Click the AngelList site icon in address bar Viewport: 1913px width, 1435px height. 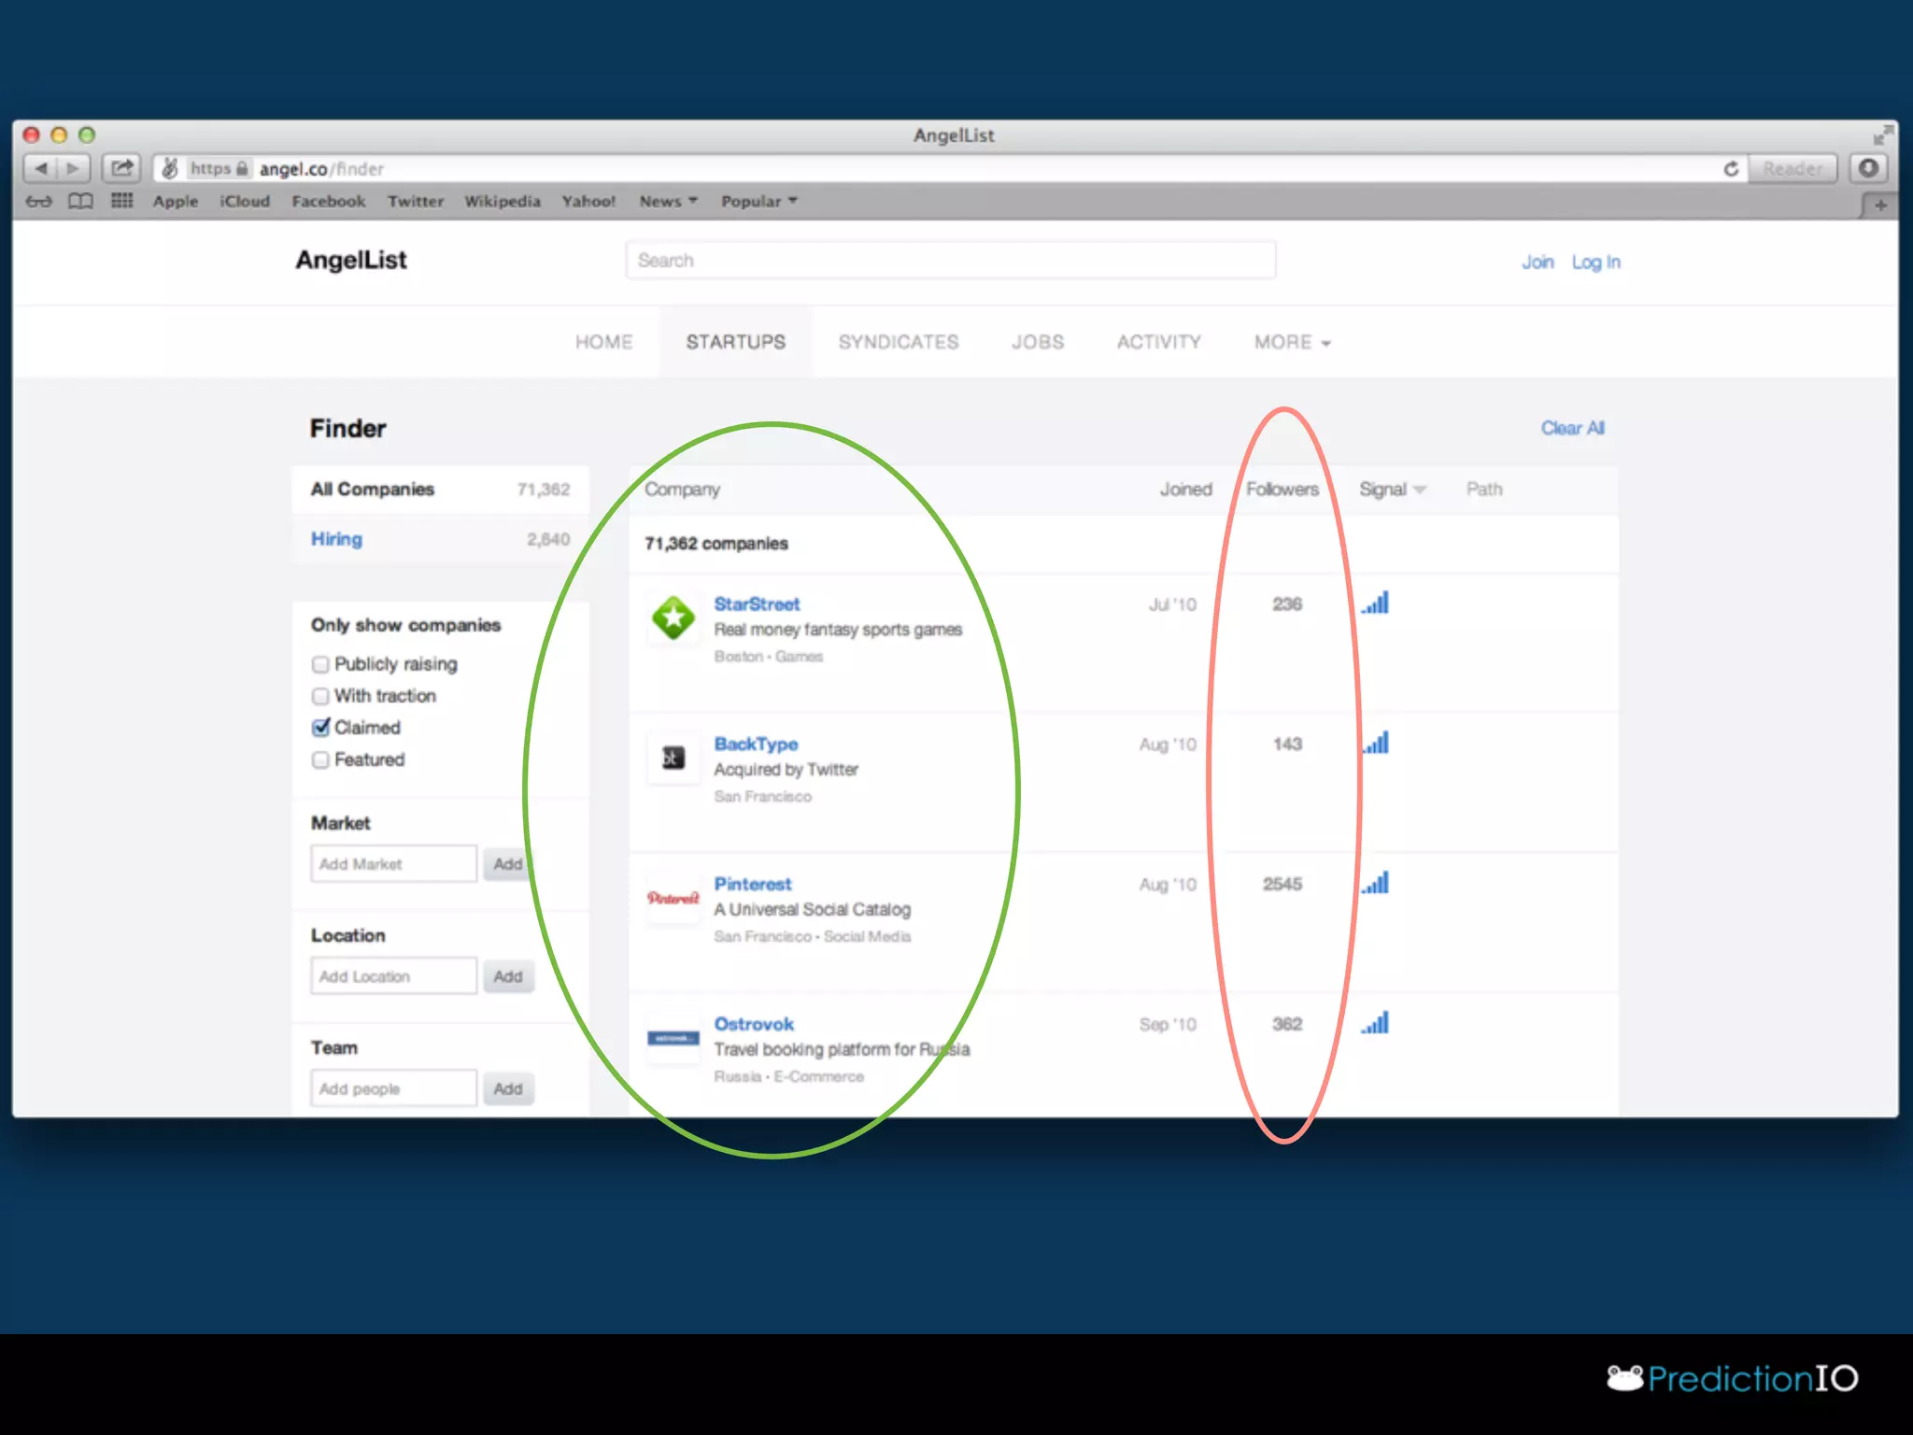[x=170, y=168]
